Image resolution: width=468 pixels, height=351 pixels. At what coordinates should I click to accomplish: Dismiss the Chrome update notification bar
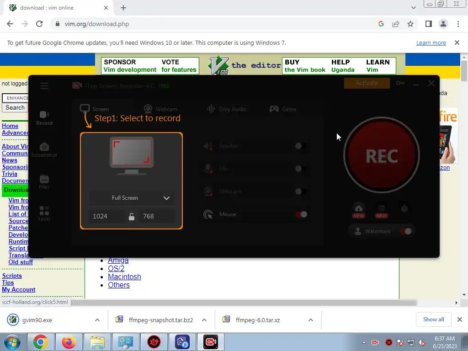tap(457, 43)
